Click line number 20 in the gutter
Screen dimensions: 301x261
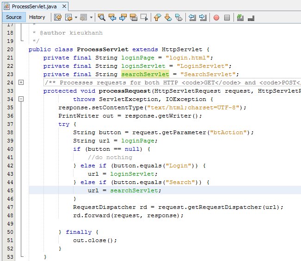point(10,50)
